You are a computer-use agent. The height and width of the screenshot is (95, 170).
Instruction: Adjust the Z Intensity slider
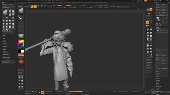click(71, 7)
